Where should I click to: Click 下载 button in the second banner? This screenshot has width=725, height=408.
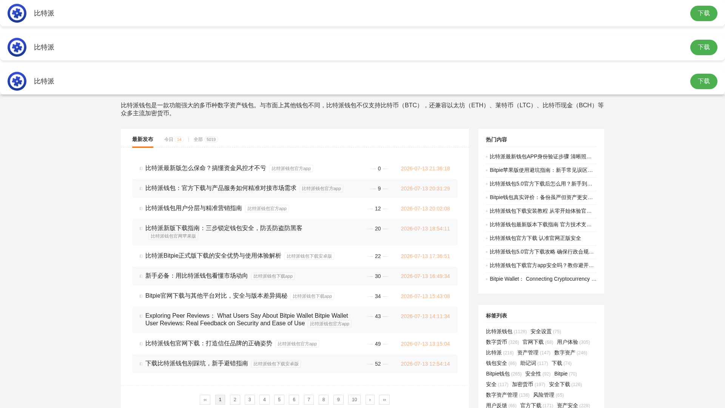pyautogui.click(x=703, y=47)
